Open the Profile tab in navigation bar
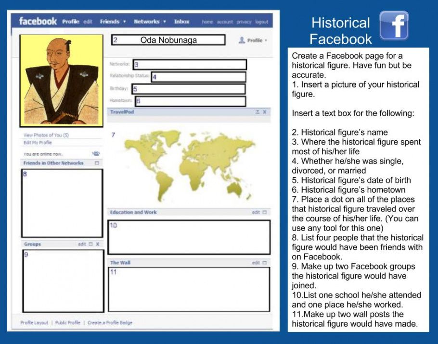The image size is (438, 344). 71,22
